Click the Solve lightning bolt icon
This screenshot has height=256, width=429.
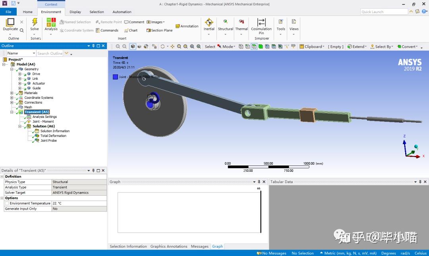(x=34, y=23)
